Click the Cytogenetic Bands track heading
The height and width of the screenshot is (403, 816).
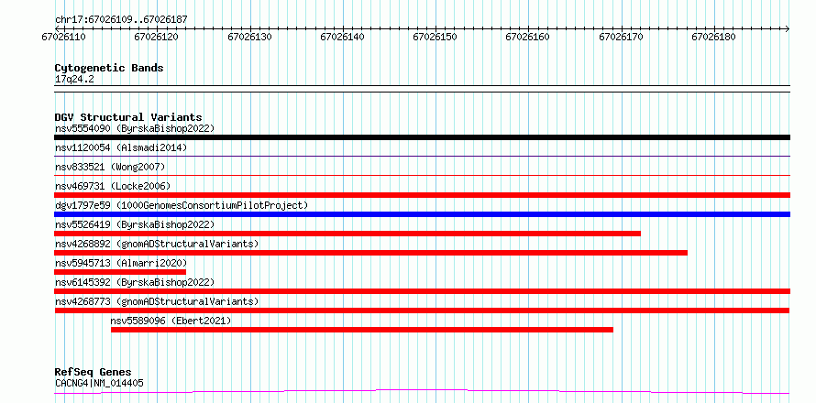click(x=109, y=68)
